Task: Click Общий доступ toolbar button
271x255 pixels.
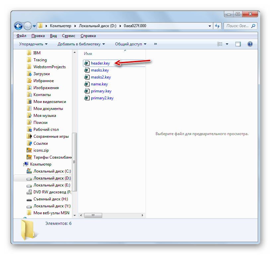Action: [x=131, y=44]
